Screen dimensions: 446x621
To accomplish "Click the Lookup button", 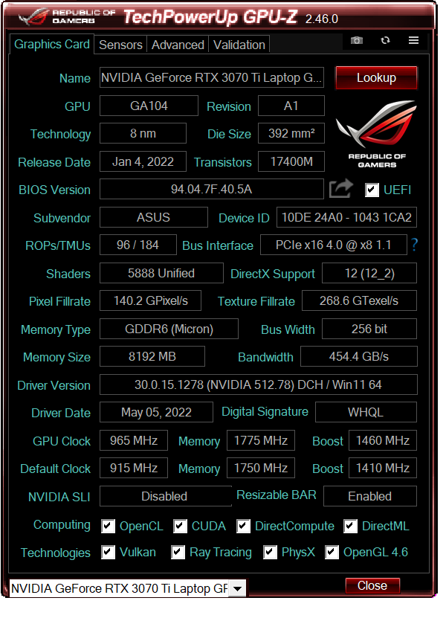I will 376,77.
